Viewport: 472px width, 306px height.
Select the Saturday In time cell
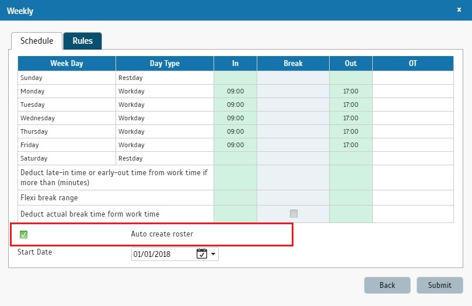click(x=235, y=158)
